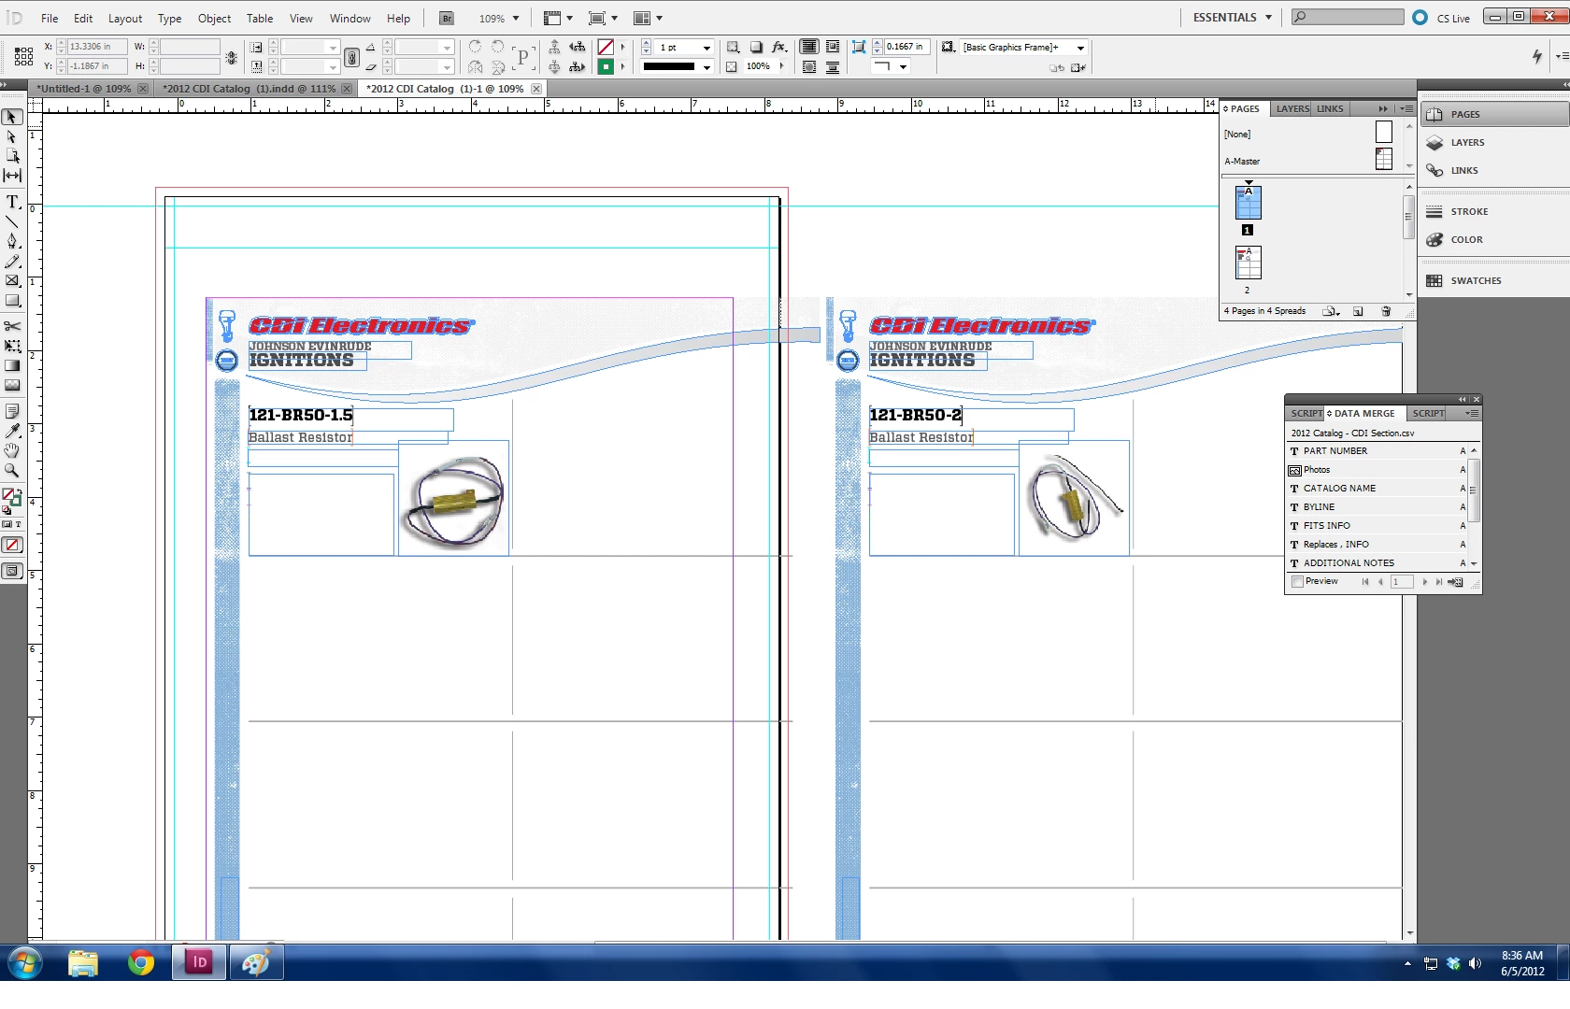This screenshot has height=1009, width=1570.
Task: Click the Quick Apply lightning icon
Action: 1537,57
